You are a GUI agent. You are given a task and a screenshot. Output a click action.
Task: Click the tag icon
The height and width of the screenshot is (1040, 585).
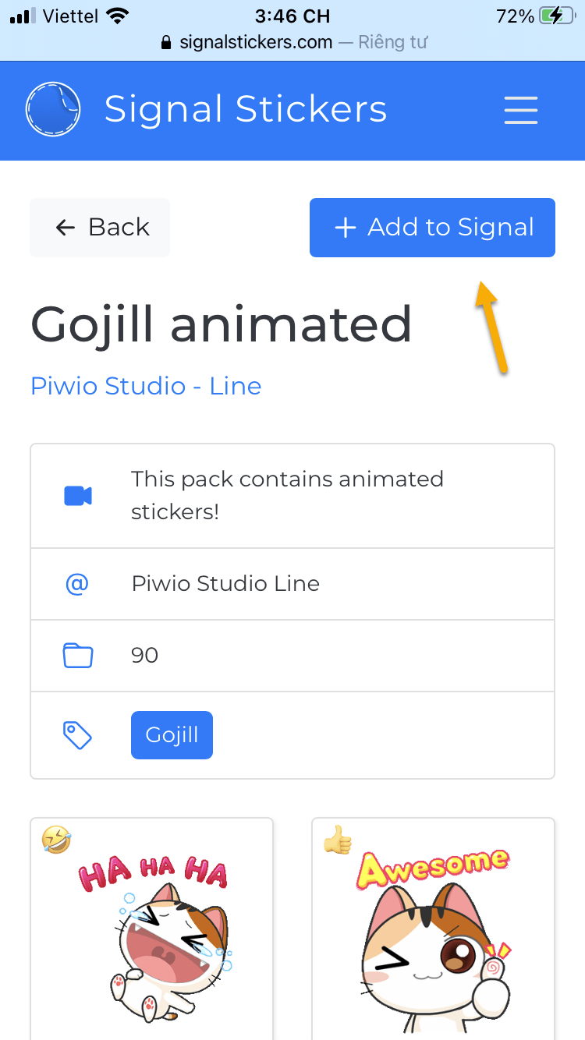point(77,735)
